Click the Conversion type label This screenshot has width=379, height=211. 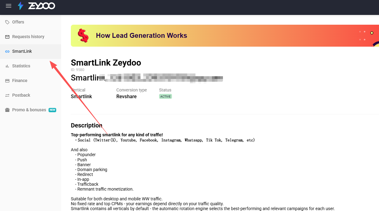(132, 90)
